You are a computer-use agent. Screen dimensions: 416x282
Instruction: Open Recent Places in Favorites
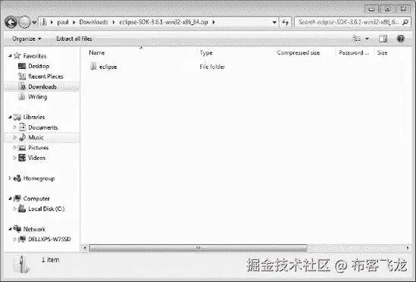(x=45, y=77)
